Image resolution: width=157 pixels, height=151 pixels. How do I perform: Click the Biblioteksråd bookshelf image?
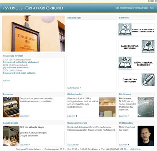107,107
